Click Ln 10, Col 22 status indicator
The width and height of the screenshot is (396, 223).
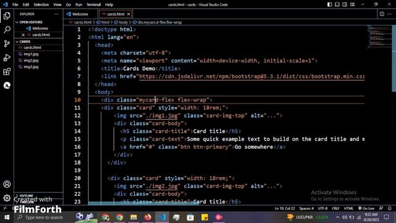point(285,208)
